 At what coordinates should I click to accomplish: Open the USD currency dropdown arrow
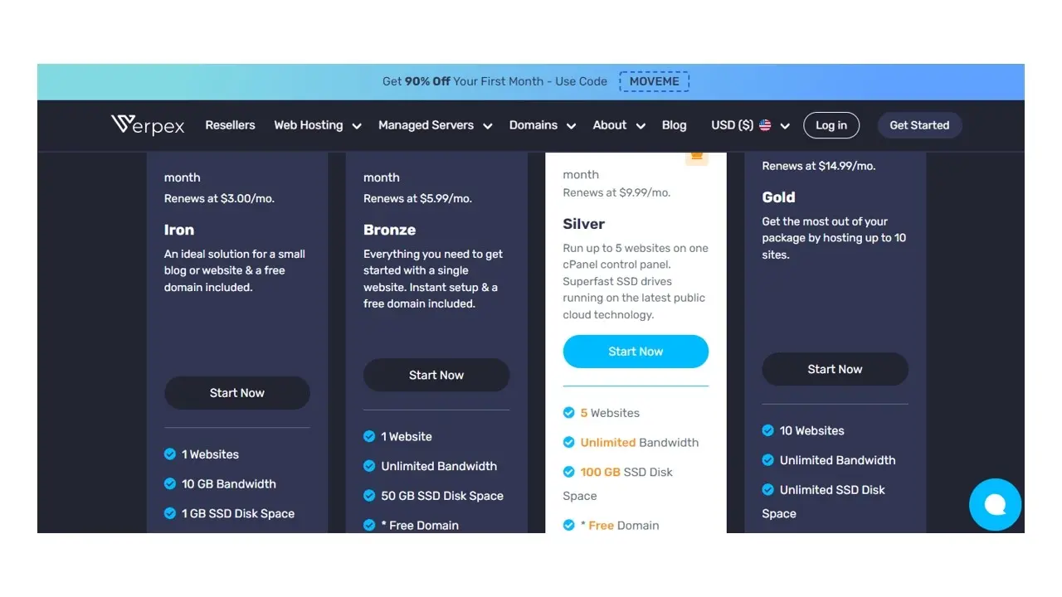[785, 126]
